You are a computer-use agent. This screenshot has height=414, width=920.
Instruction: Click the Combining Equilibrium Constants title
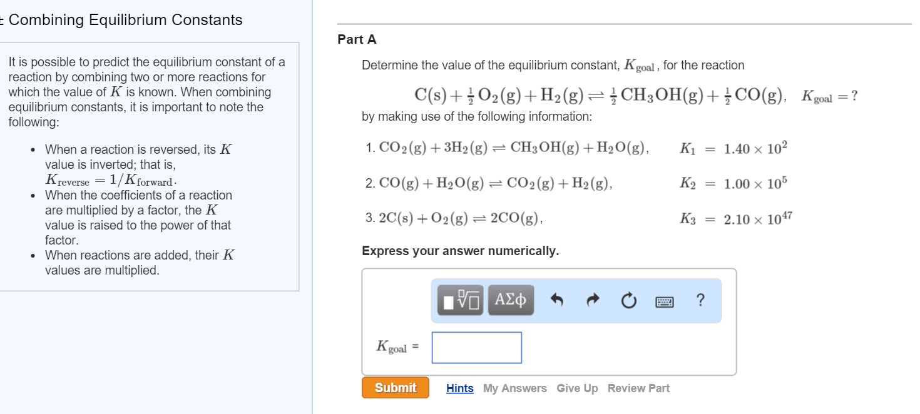126,20
